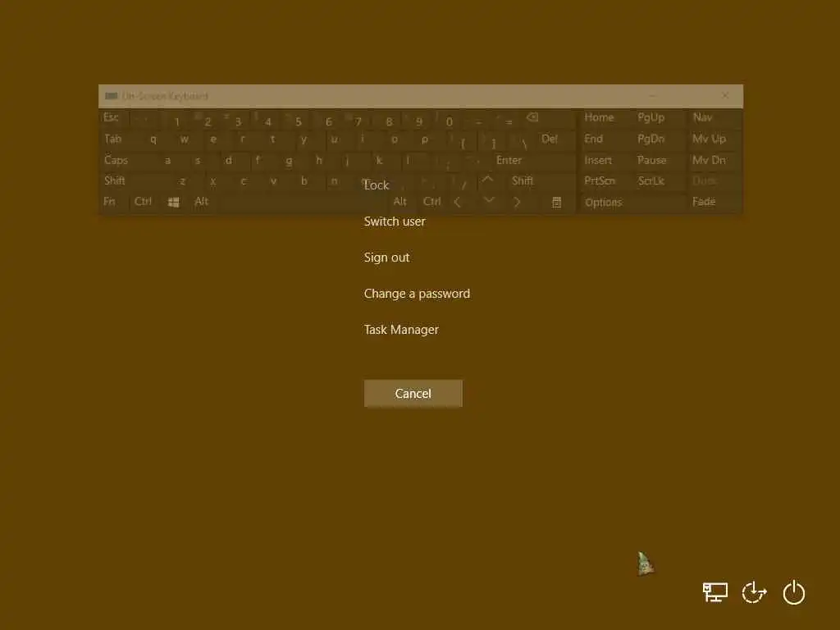The width and height of the screenshot is (840, 630).
Task: Click the right Alt key left of arrows
Action: (399, 202)
